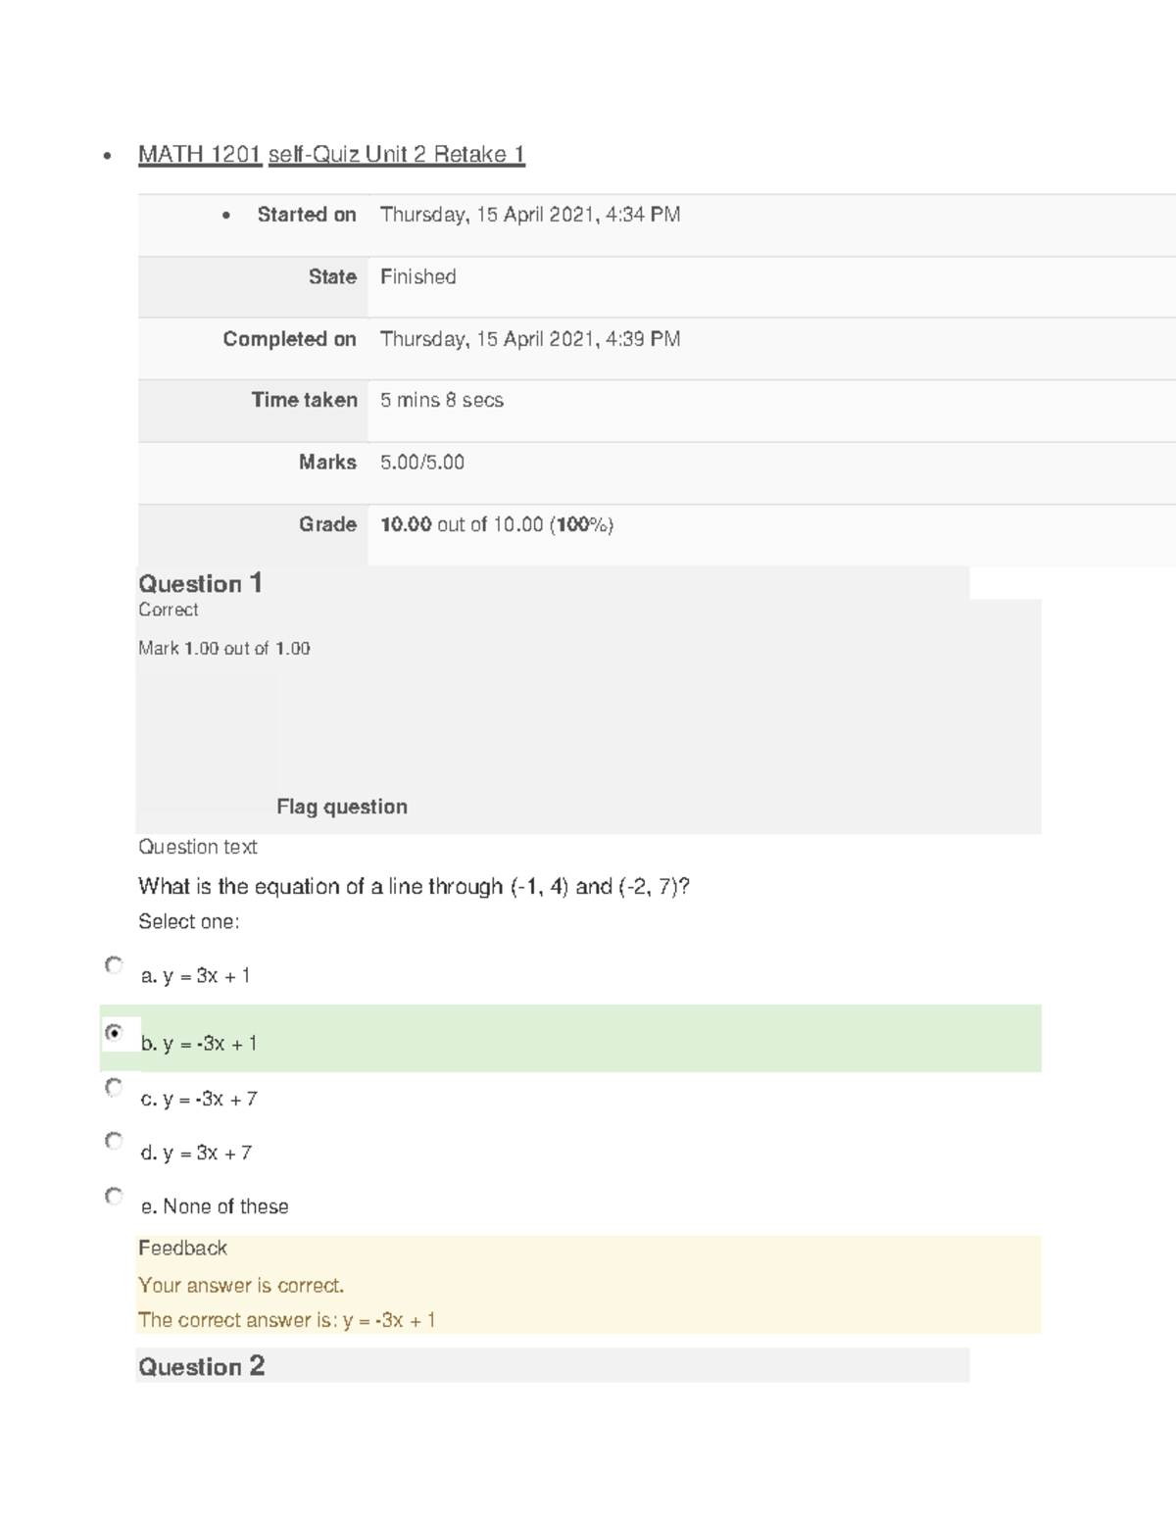Screen dimensions: 1176x1522
Task: Choose radio option d, y = 3x + 7
Action: point(114,1141)
